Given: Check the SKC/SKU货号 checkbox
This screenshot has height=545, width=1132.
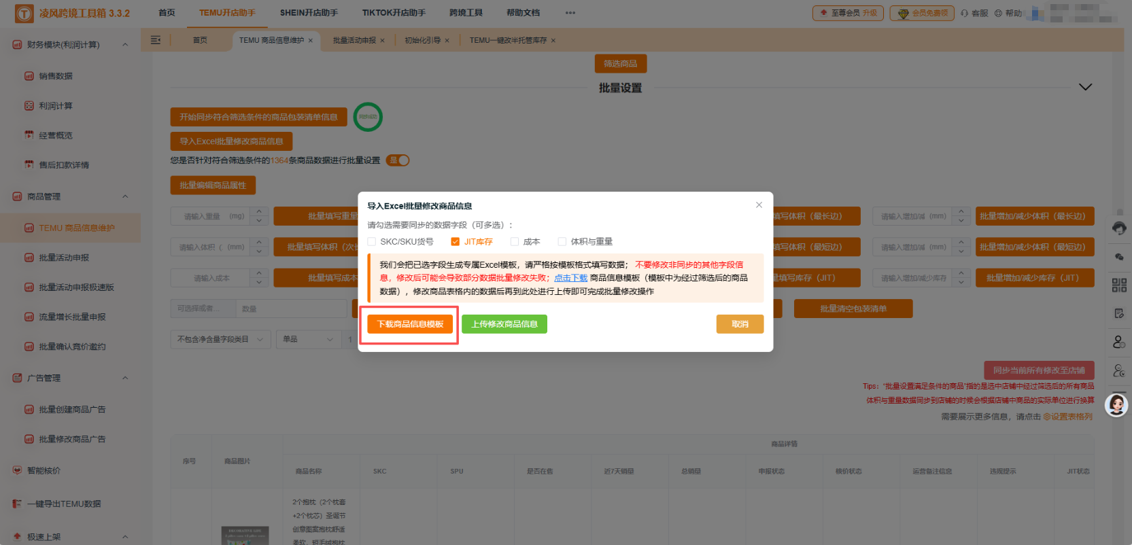Looking at the screenshot, I should click(372, 241).
